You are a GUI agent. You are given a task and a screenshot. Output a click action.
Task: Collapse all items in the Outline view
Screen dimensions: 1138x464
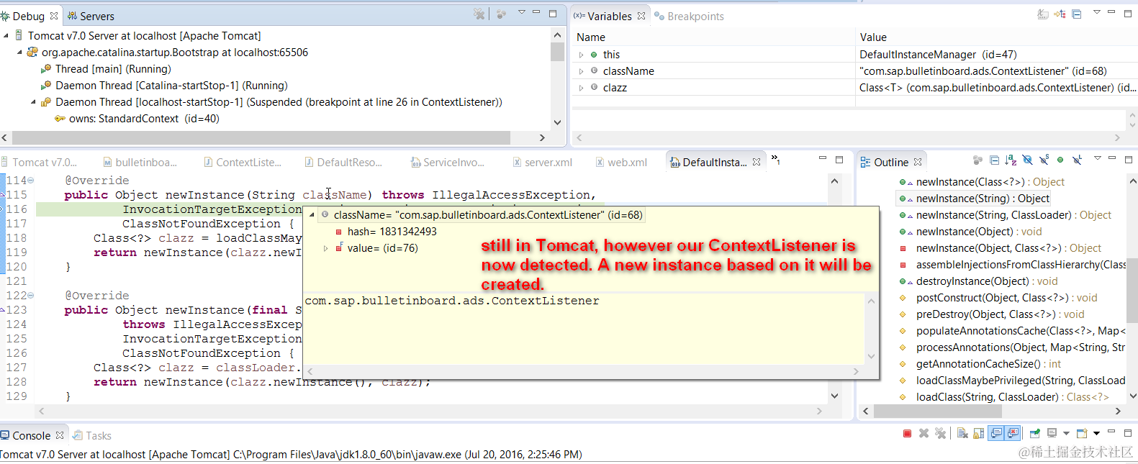click(994, 160)
